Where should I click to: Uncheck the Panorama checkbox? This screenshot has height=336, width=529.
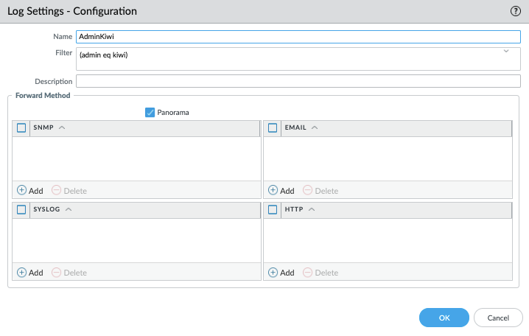pos(150,112)
